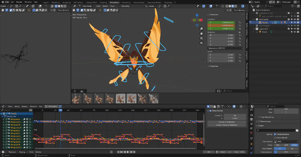Toggle camera view icon in viewport
This screenshot has height=157, width=301.
point(201,38)
